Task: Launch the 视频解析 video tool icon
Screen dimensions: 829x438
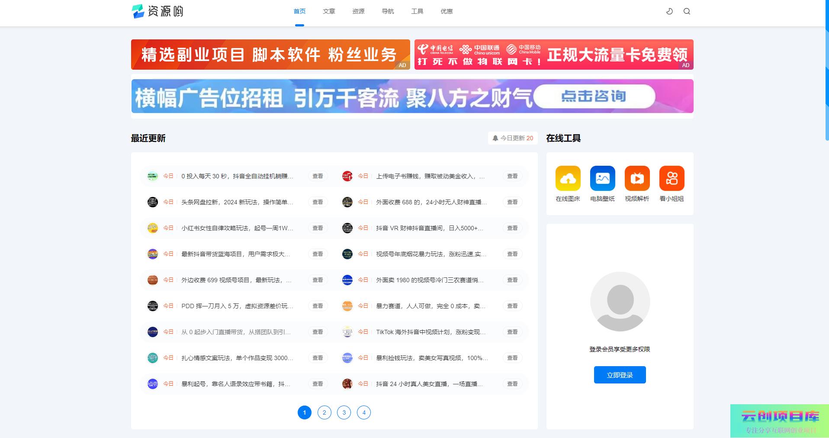Action: 637,178
